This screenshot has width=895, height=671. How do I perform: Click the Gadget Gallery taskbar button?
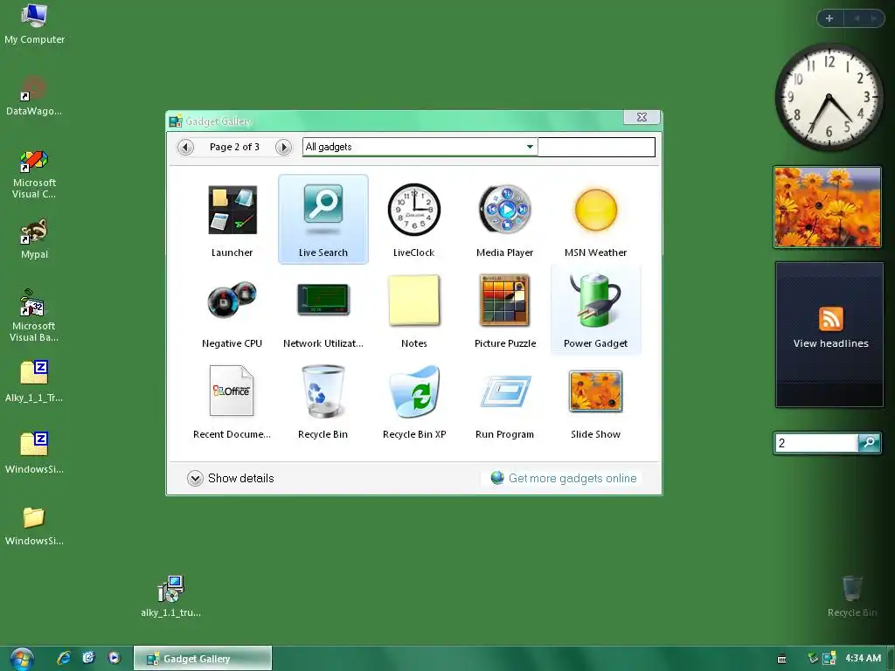point(203,659)
